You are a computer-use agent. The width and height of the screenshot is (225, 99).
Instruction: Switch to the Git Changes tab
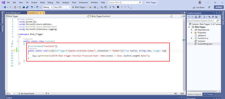[x=208, y=94]
